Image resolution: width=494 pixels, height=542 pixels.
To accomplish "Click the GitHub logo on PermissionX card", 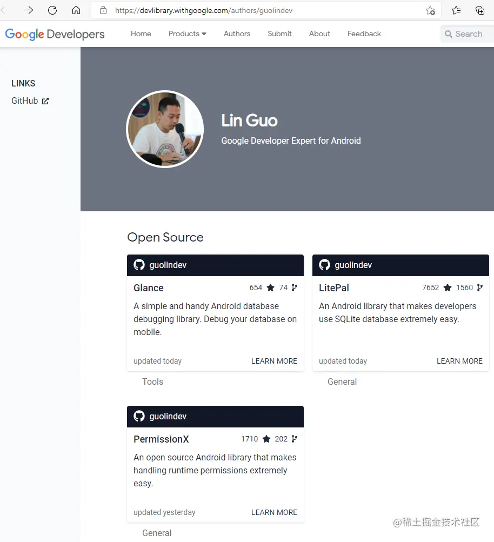I will tap(139, 416).
